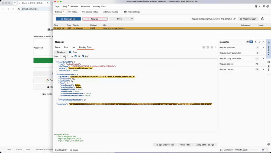
Task: Click site info icon in browser address bar
Action: coord(19,9)
